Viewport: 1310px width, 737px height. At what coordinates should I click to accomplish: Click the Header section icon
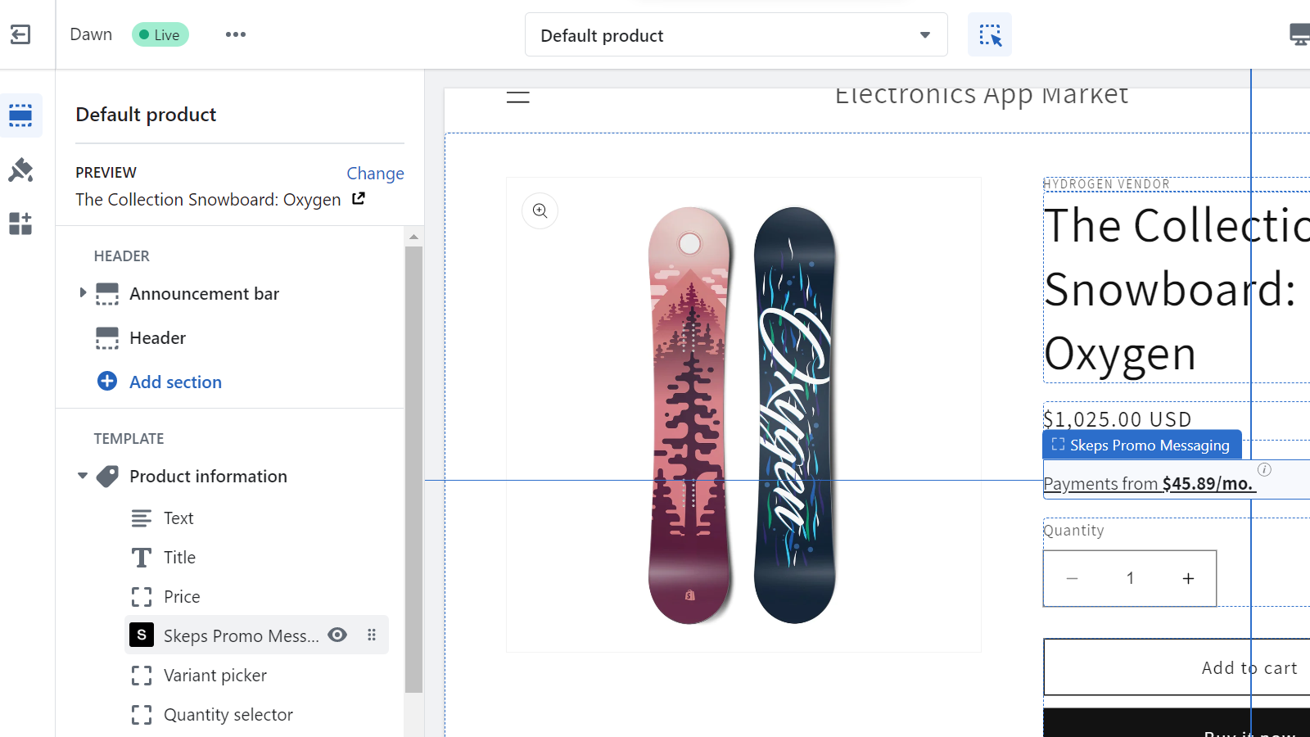pyautogui.click(x=107, y=338)
